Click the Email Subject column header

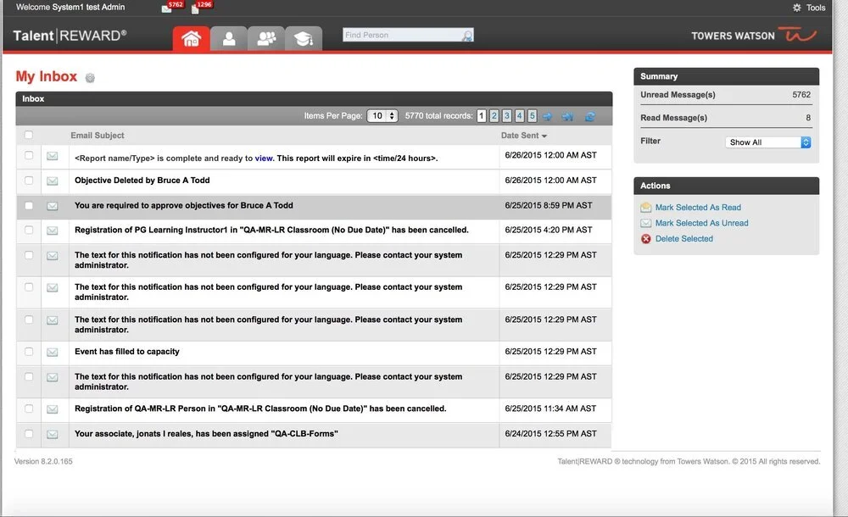point(98,136)
